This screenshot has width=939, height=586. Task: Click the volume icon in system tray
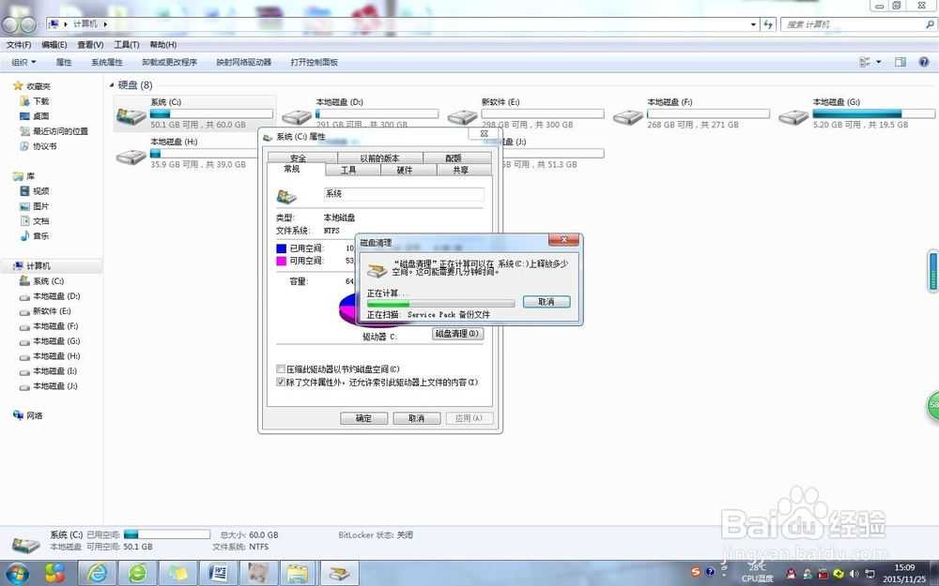[854, 574]
